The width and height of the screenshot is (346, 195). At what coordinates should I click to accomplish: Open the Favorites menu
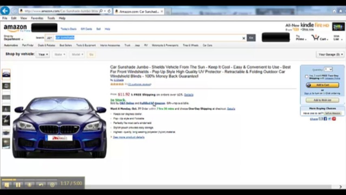pyautogui.click(x=37, y=18)
